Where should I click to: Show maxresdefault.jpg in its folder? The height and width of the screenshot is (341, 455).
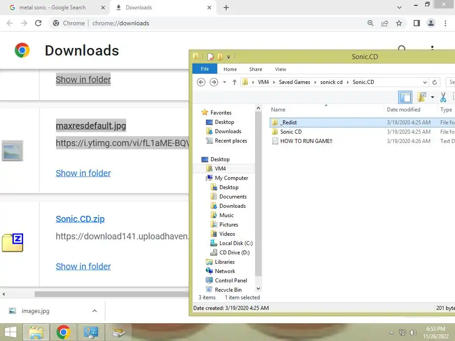tap(83, 173)
